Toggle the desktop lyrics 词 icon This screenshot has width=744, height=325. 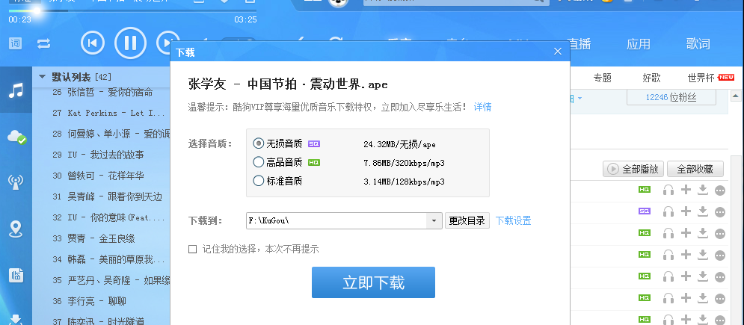point(15,43)
